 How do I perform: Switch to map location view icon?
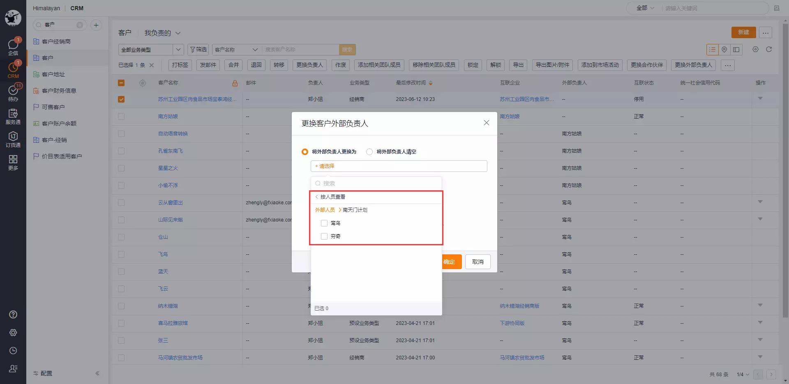pos(724,50)
